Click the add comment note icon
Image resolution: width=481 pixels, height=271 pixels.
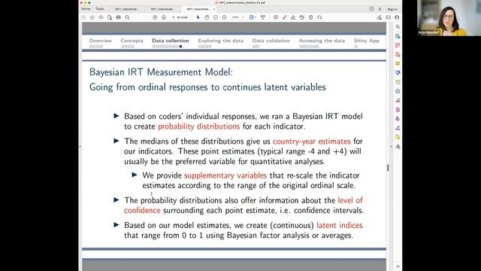point(276,17)
